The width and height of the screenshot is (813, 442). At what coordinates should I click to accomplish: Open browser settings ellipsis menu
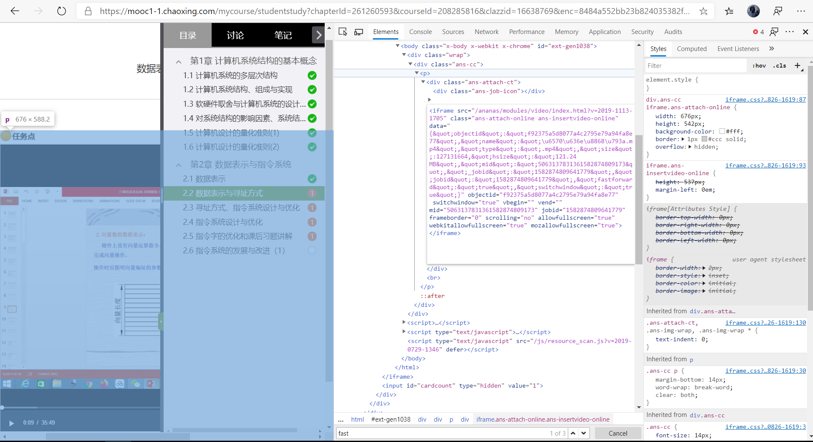[801, 11]
